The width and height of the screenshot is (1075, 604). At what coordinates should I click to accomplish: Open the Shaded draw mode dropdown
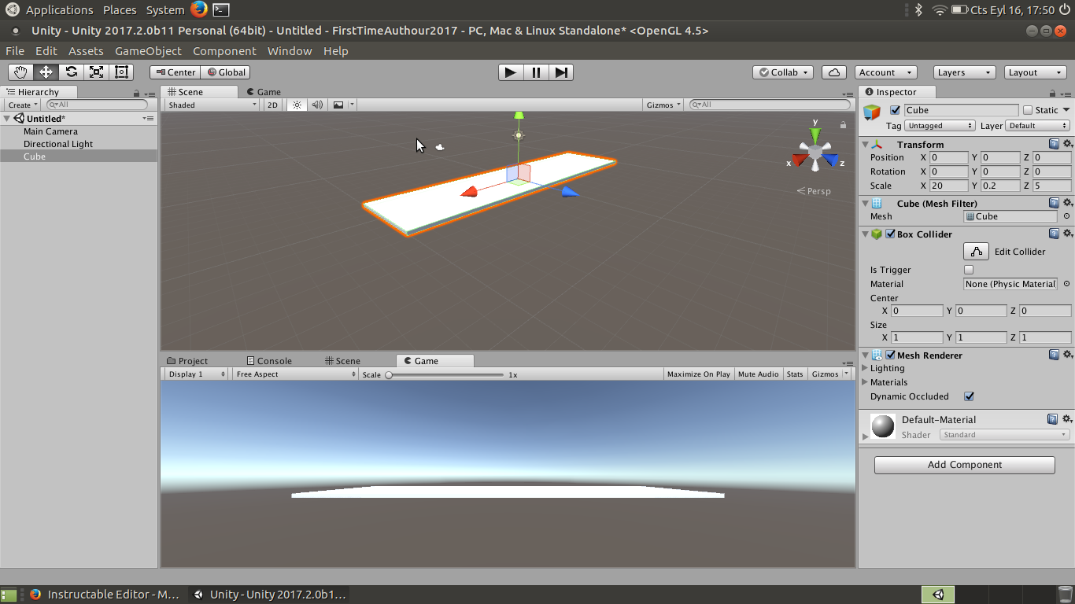tap(212, 105)
